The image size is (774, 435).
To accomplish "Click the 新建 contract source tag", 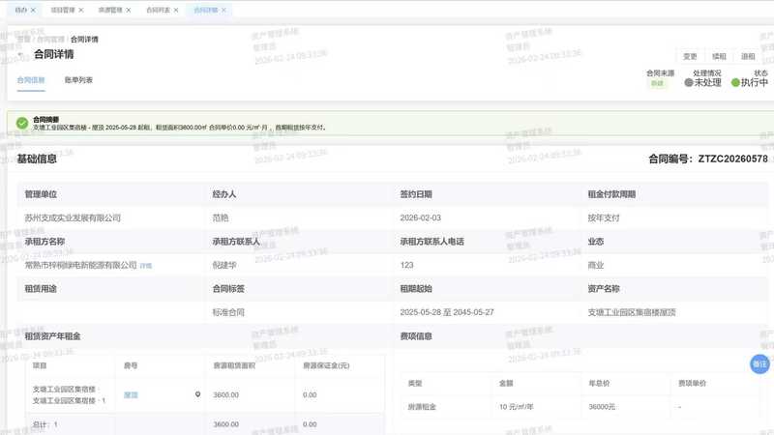I will tap(658, 83).
